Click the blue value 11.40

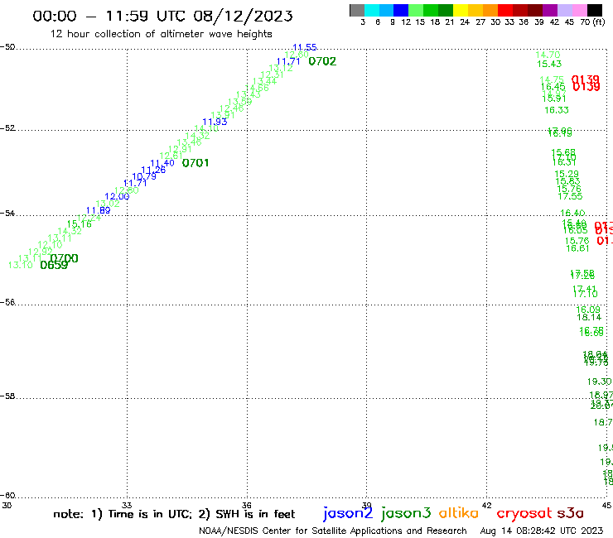pos(162,163)
